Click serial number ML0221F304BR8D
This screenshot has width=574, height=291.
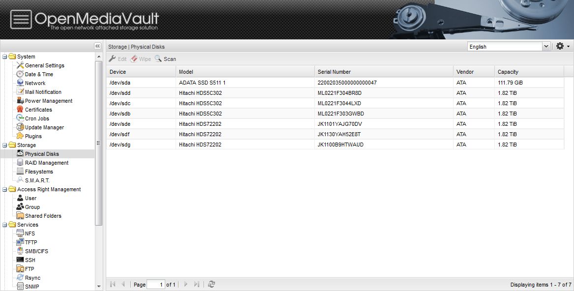(x=339, y=93)
